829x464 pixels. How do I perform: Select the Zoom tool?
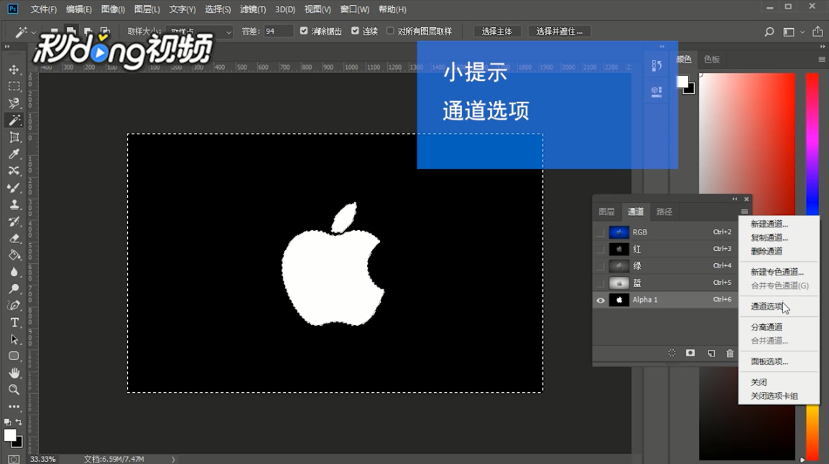pos(14,390)
